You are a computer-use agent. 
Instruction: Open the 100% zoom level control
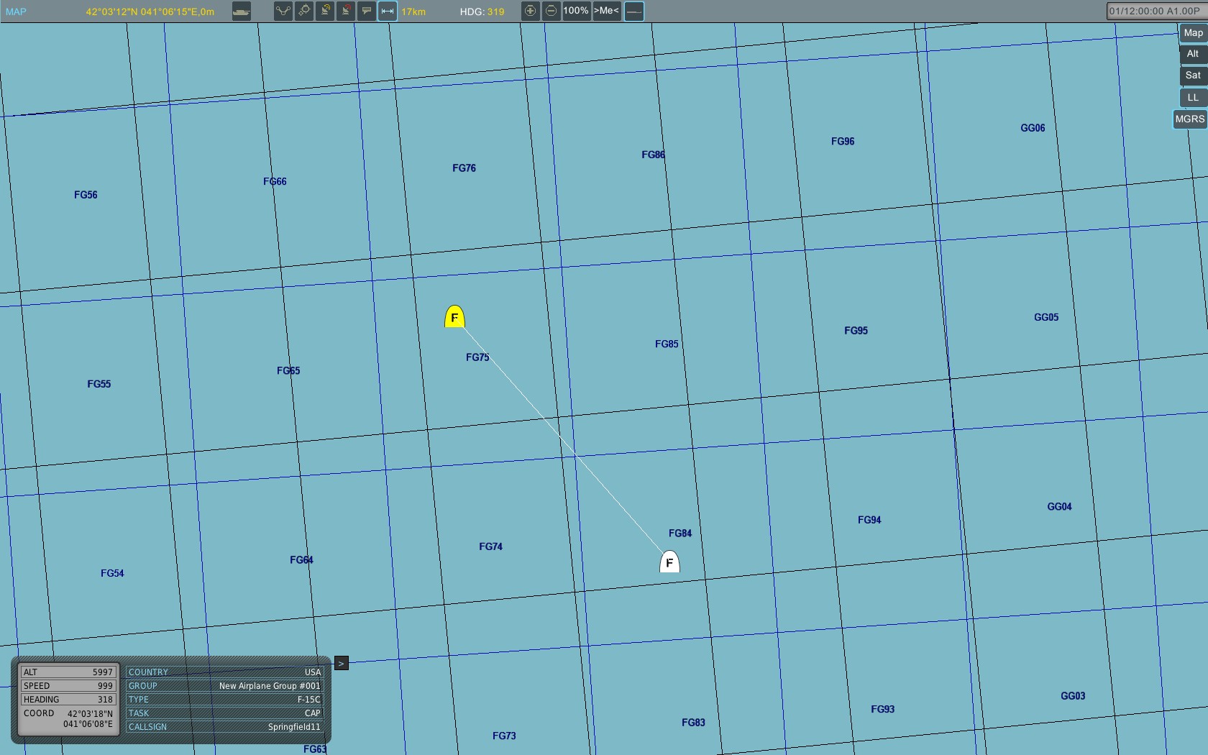[x=576, y=12]
